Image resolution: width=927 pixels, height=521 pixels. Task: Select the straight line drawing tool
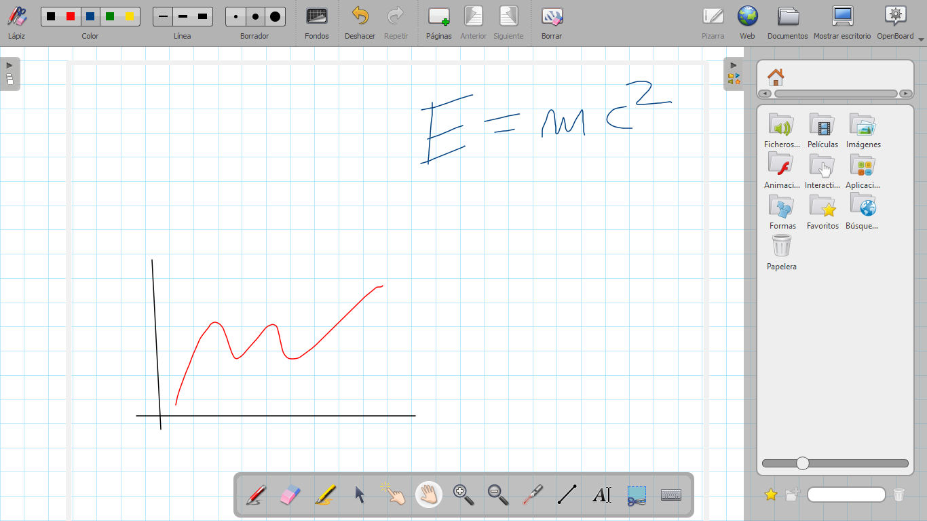pos(567,495)
